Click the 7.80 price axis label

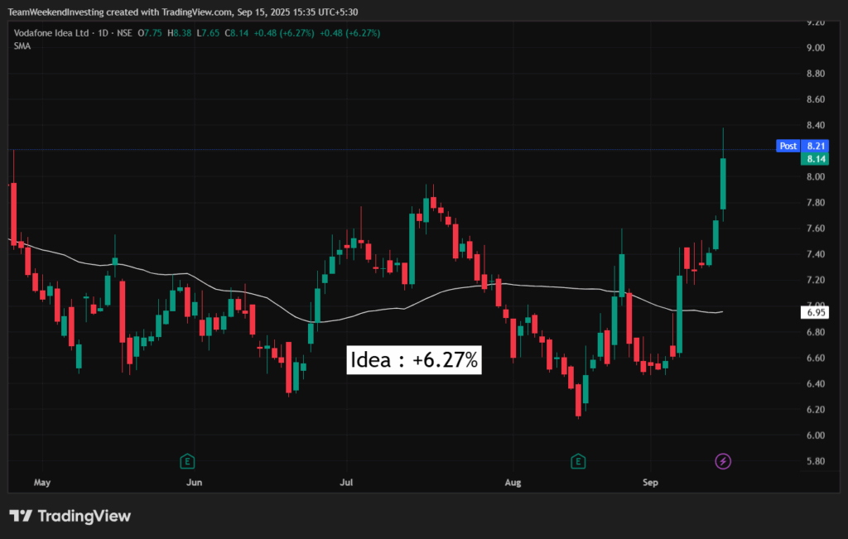pyautogui.click(x=816, y=203)
